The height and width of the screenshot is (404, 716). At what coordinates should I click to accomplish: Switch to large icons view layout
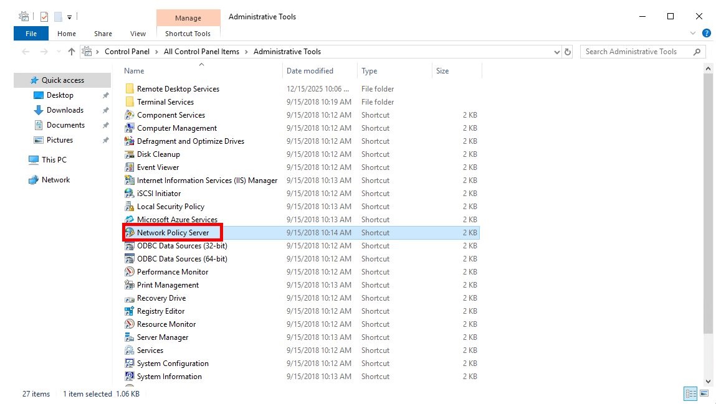click(704, 393)
